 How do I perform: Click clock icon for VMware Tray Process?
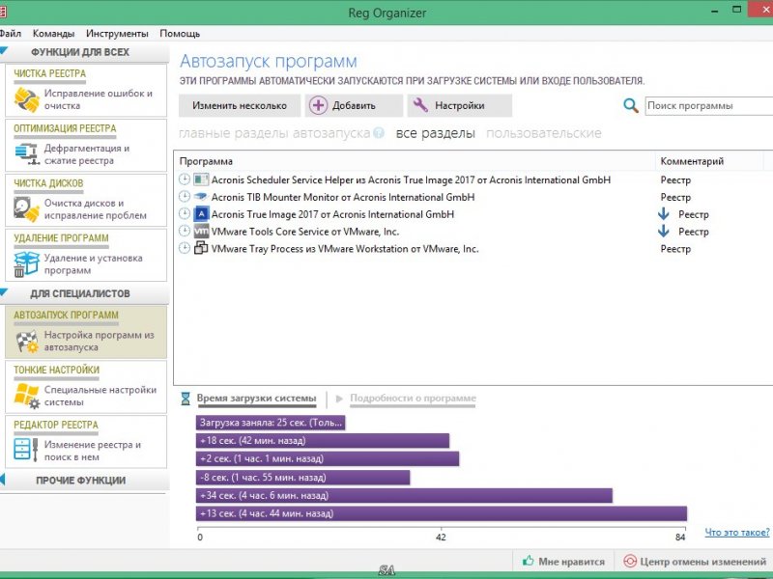pos(185,248)
